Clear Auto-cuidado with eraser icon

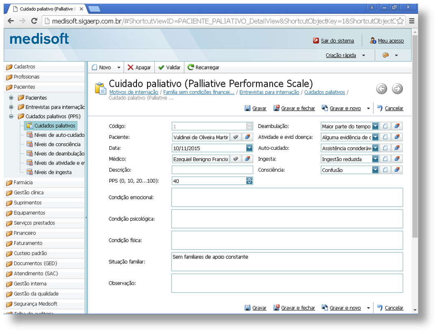click(397, 148)
